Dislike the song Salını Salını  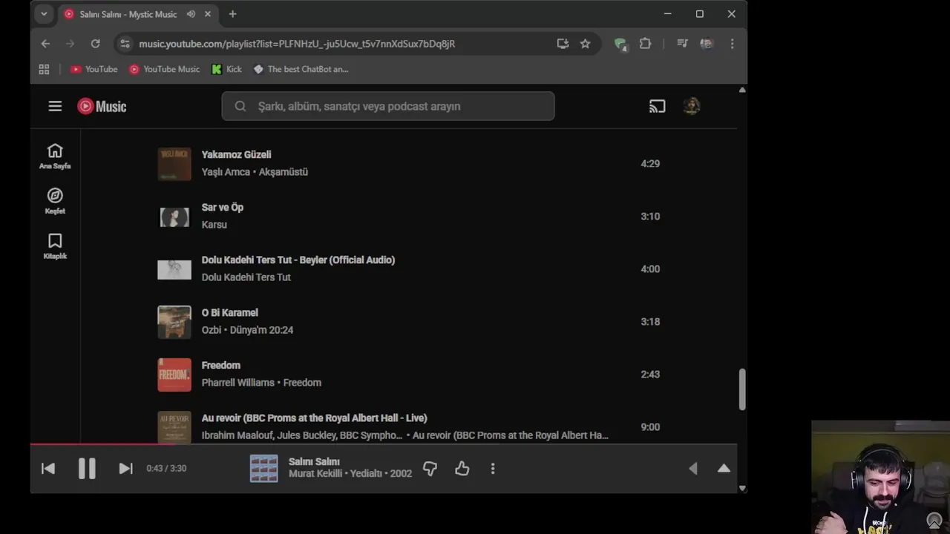pos(430,468)
